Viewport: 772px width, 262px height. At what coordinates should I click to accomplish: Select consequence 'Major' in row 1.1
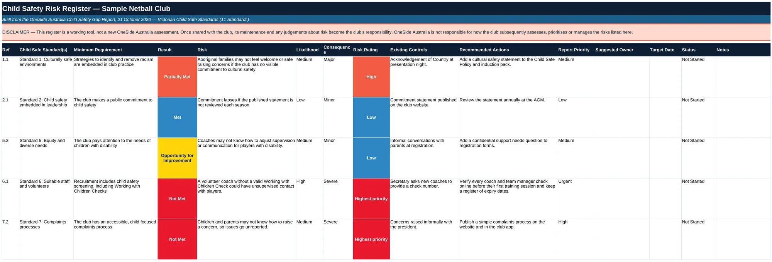coord(338,77)
